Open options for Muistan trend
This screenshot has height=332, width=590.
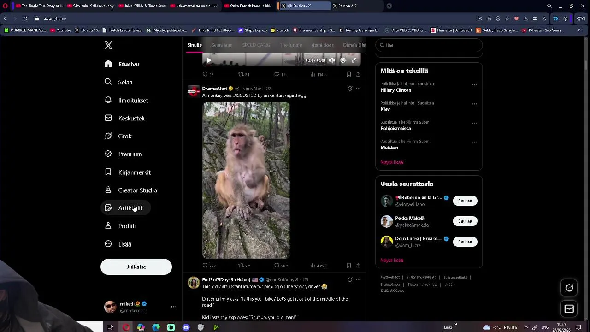click(474, 142)
